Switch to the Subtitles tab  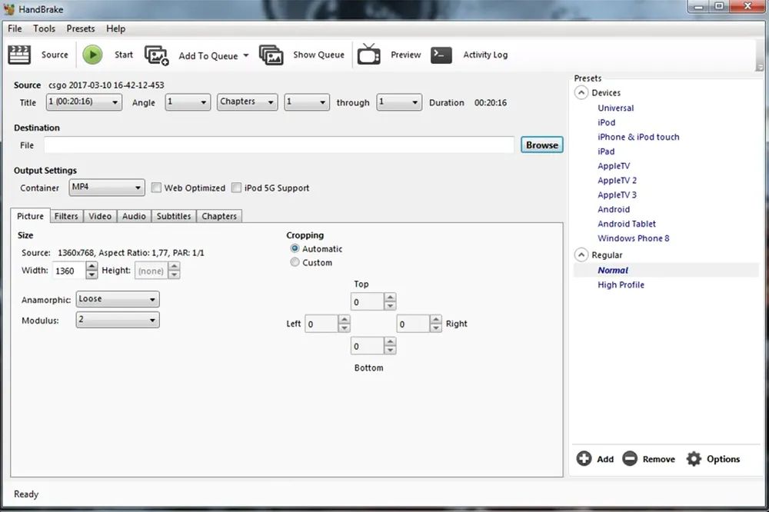(174, 216)
